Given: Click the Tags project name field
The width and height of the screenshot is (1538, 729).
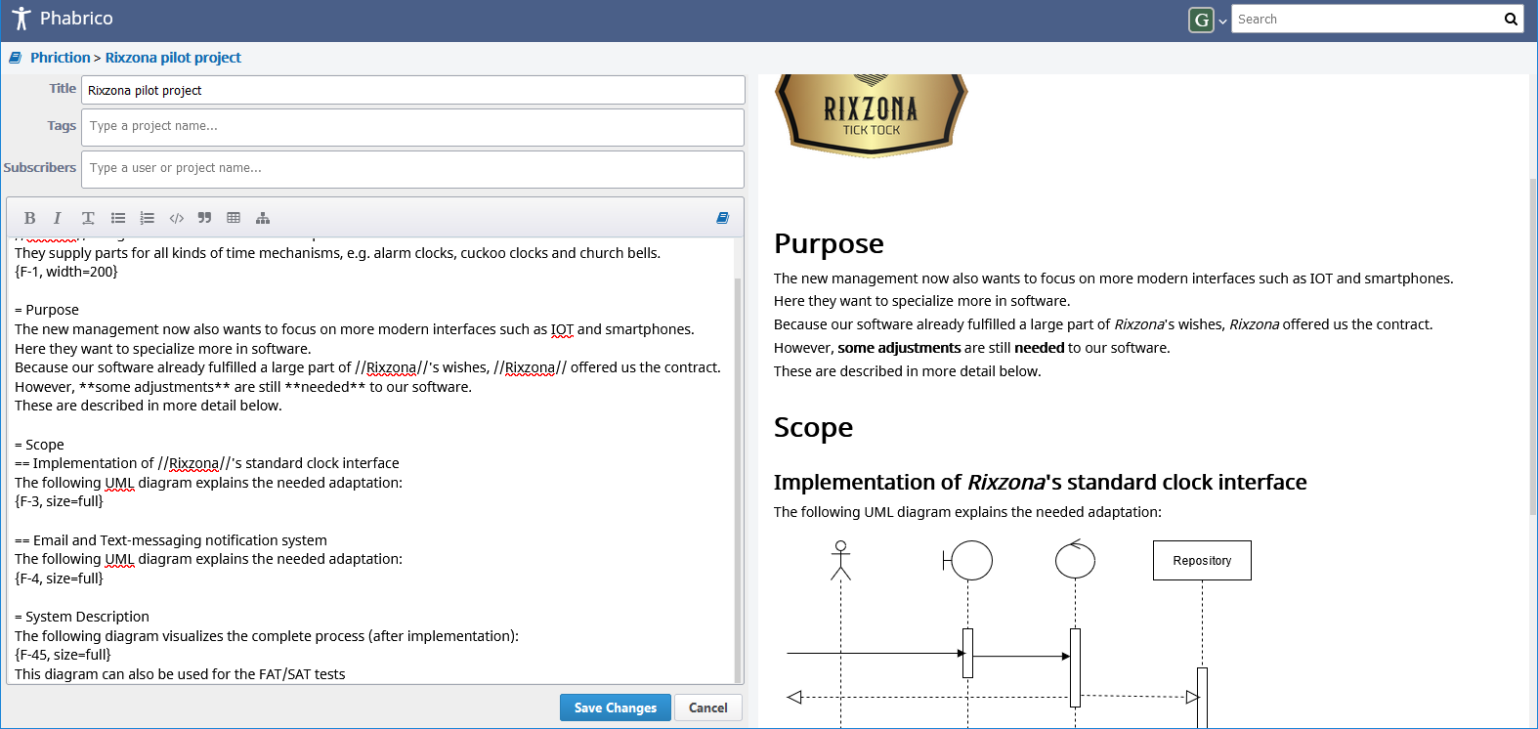Looking at the screenshot, I should pyautogui.click(x=412, y=127).
